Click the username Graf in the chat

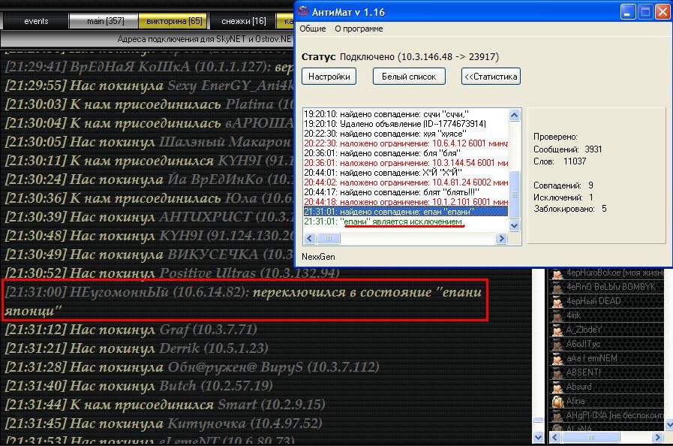click(175, 330)
